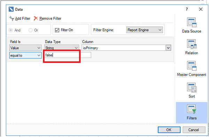This screenshot has width=209, height=137.
Task: Toggle the Filter On checkbox
Action: click(x=57, y=30)
